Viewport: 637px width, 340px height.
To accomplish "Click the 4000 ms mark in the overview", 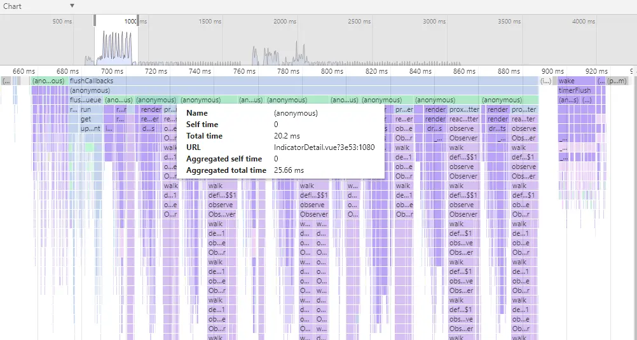I will pyautogui.click(x=584, y=21).
